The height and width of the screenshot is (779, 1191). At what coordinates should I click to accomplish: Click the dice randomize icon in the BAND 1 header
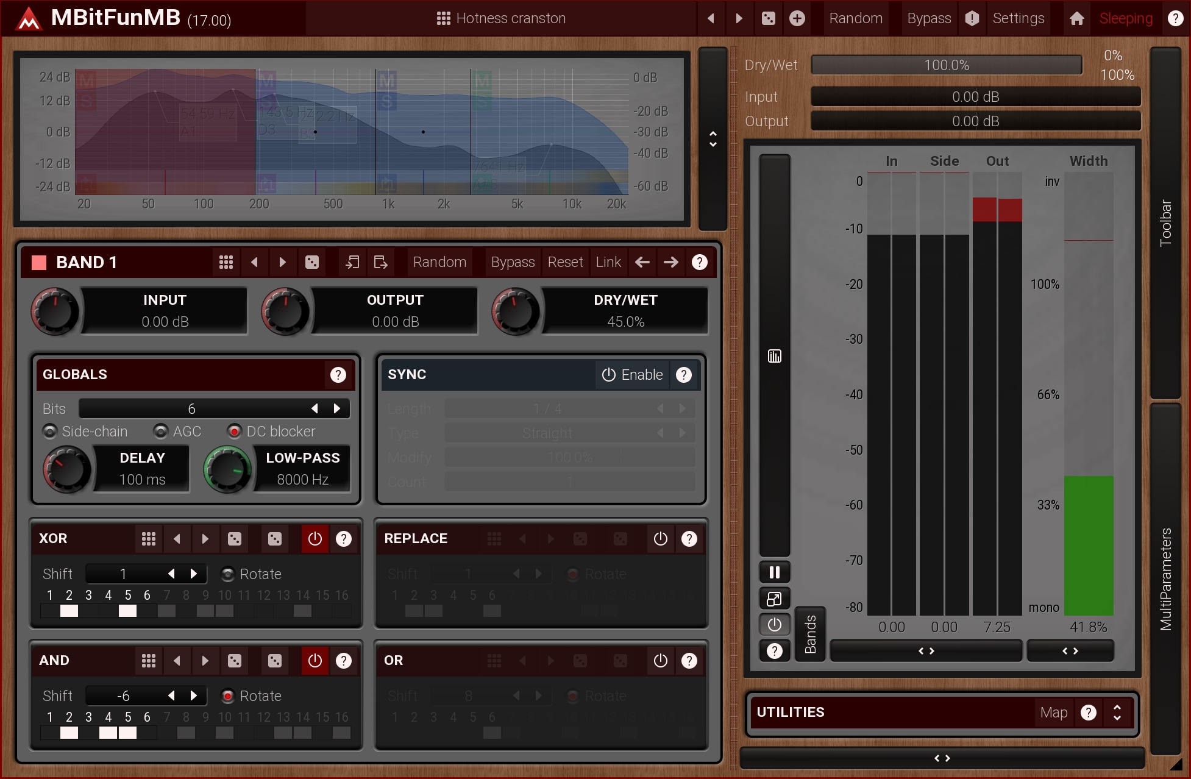tap(312, 262)
